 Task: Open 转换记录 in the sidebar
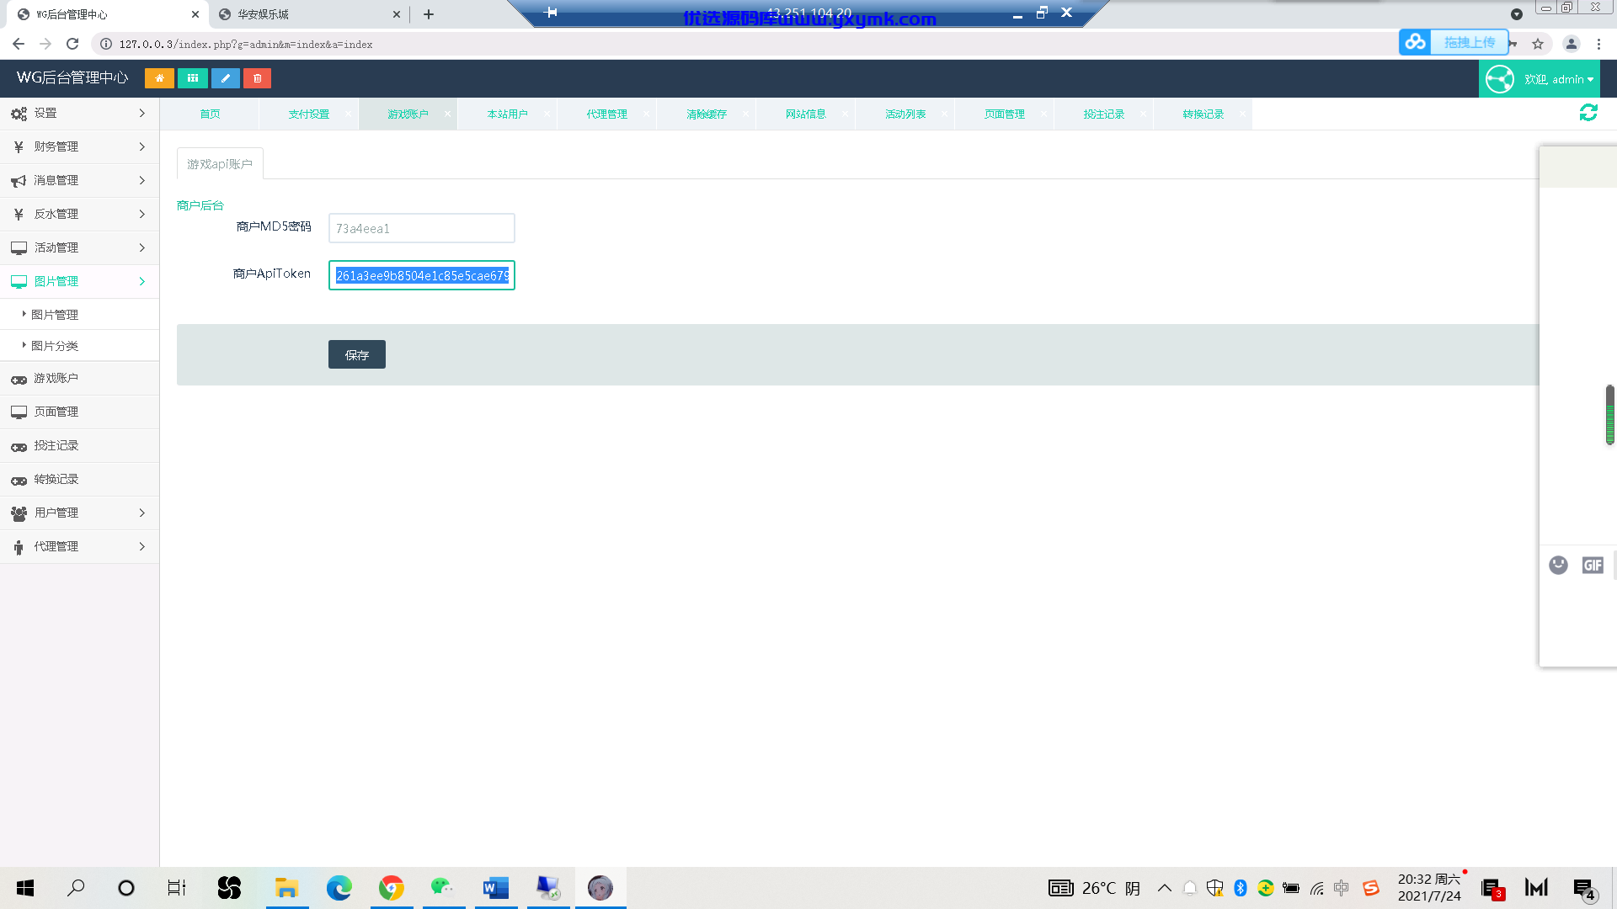click(80, 479)
